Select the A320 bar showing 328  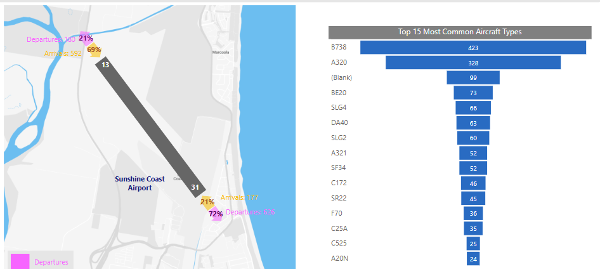tap(473, 63)
